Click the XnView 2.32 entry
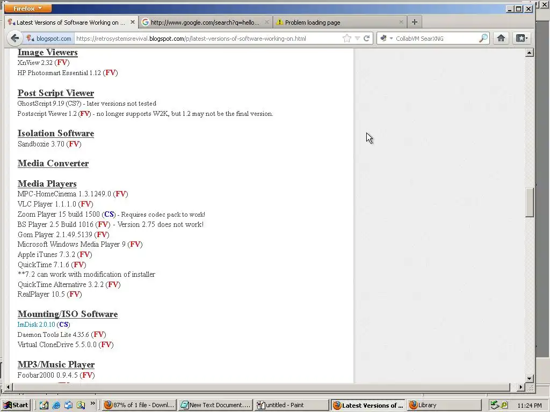This screenshot has width=550, height=412. (44, 63)
